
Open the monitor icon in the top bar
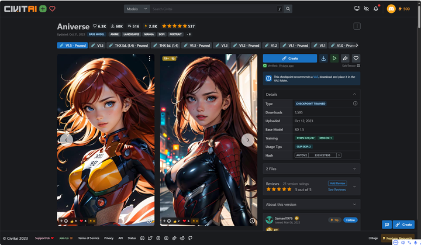coord(357,9)
